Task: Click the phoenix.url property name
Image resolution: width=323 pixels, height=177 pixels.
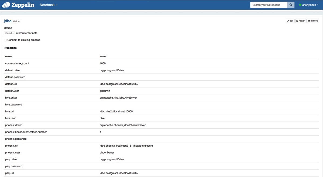Action: (x=12, y=146)
